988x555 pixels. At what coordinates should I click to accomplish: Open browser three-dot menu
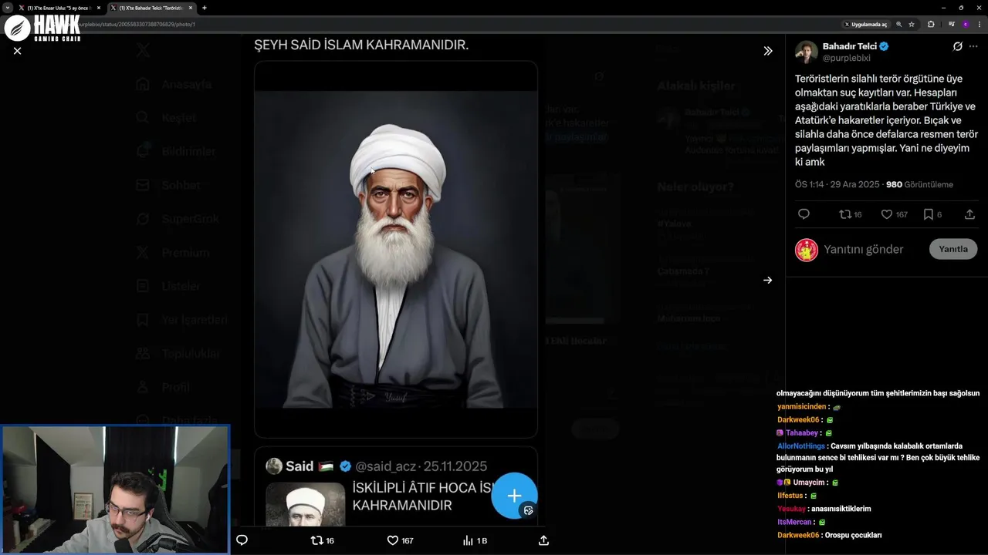pos(979,24)
